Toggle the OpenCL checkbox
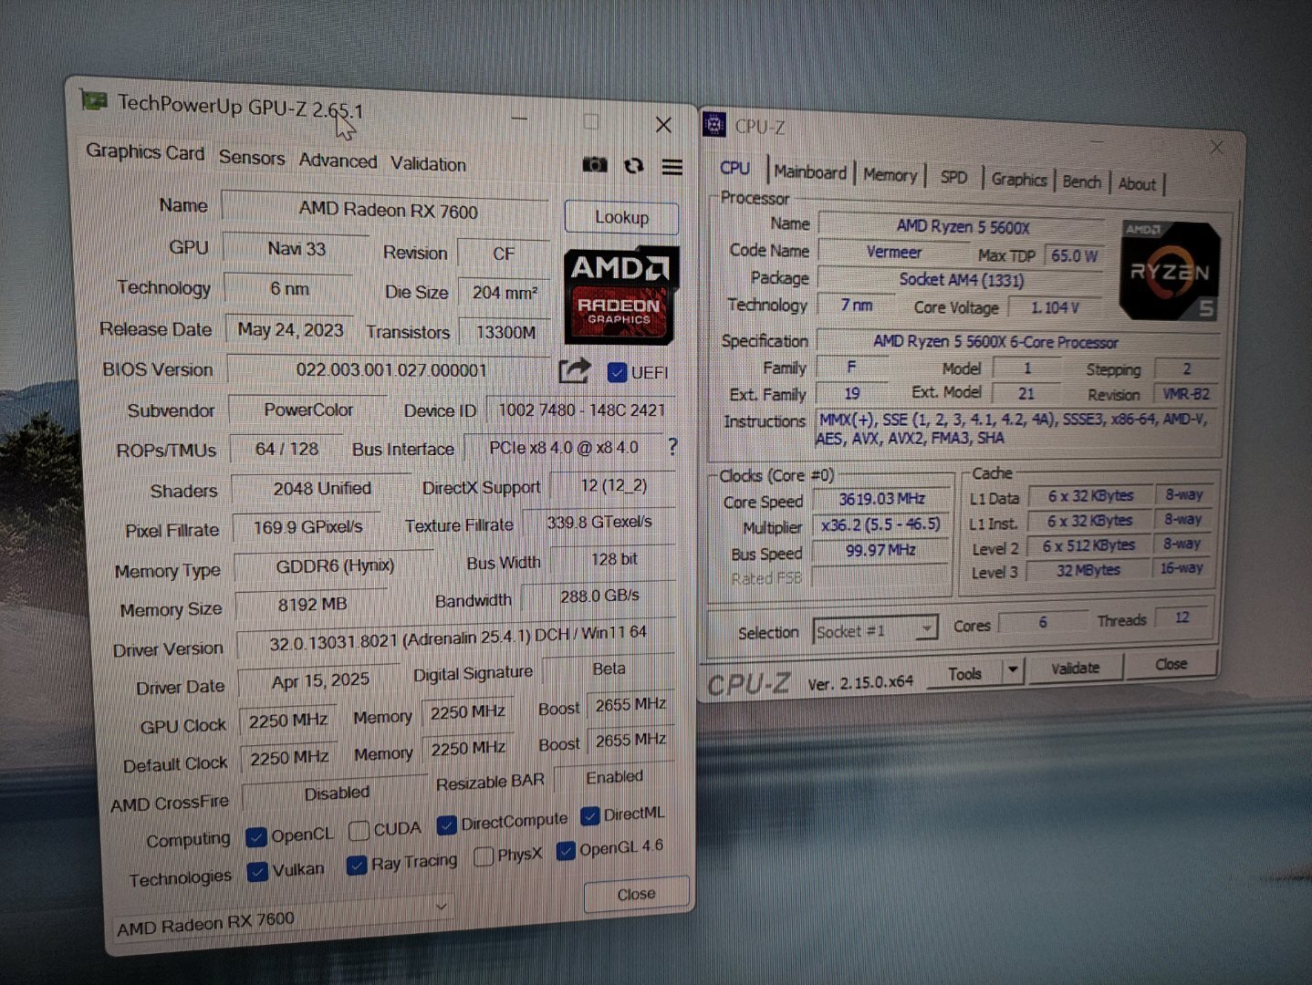This screenshot has height=985, width=1312. [x=256, y=836]
